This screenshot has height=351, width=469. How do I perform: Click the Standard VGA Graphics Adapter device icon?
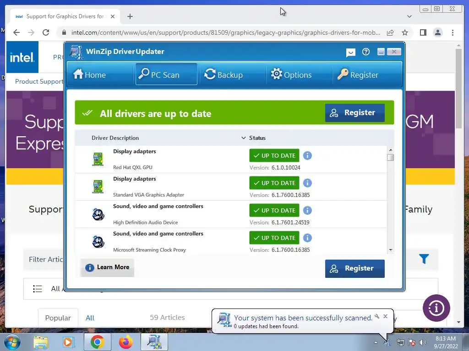(x=98, y=186)
